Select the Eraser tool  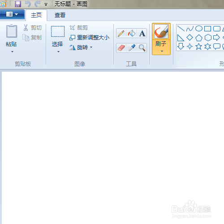(121, 48)
